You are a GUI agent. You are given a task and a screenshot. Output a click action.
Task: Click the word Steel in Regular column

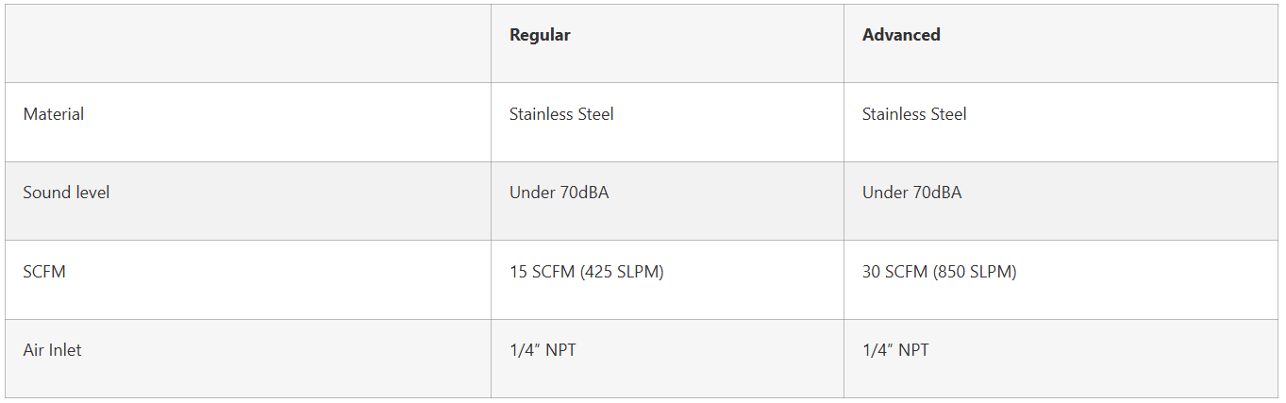[595, 114]
